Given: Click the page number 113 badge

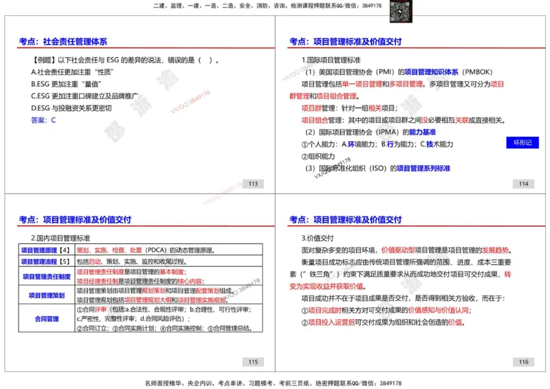Looking at the screenshot, I should (x=253, y=184).
